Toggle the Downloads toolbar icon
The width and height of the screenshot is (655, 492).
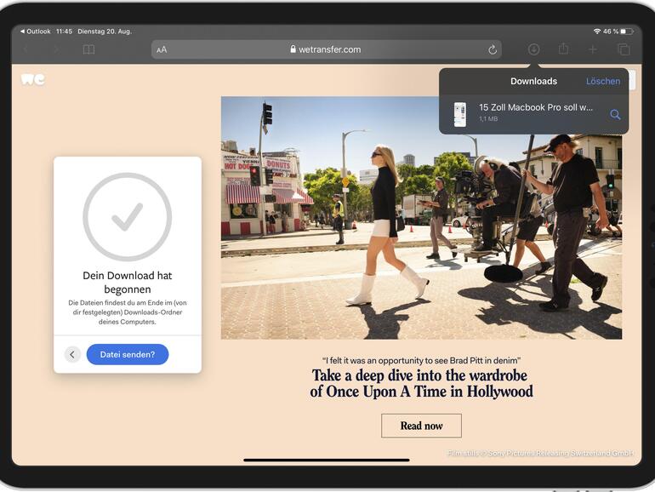click(533, 49)
